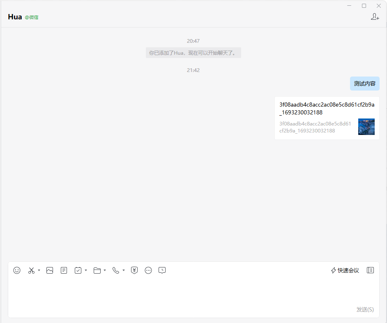Close the chat window
The height and width of the screenshot is (323, 387).
pos(379,6)
